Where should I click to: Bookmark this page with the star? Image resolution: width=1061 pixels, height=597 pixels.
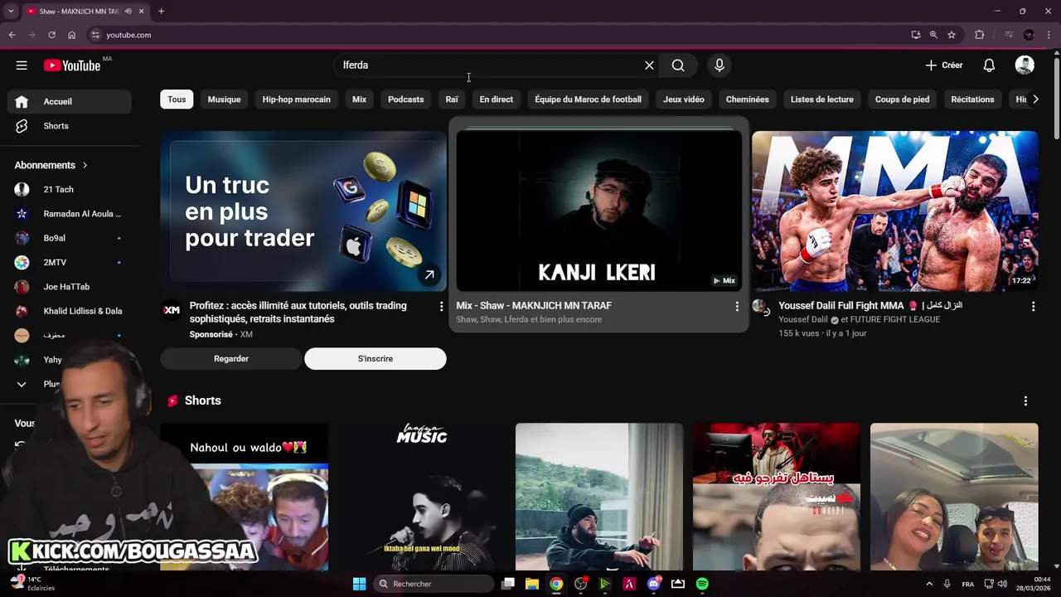tap(952, 35)
